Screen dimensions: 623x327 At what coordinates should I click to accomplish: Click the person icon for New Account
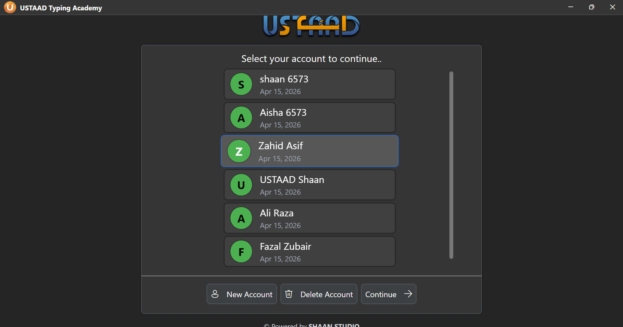215,294
